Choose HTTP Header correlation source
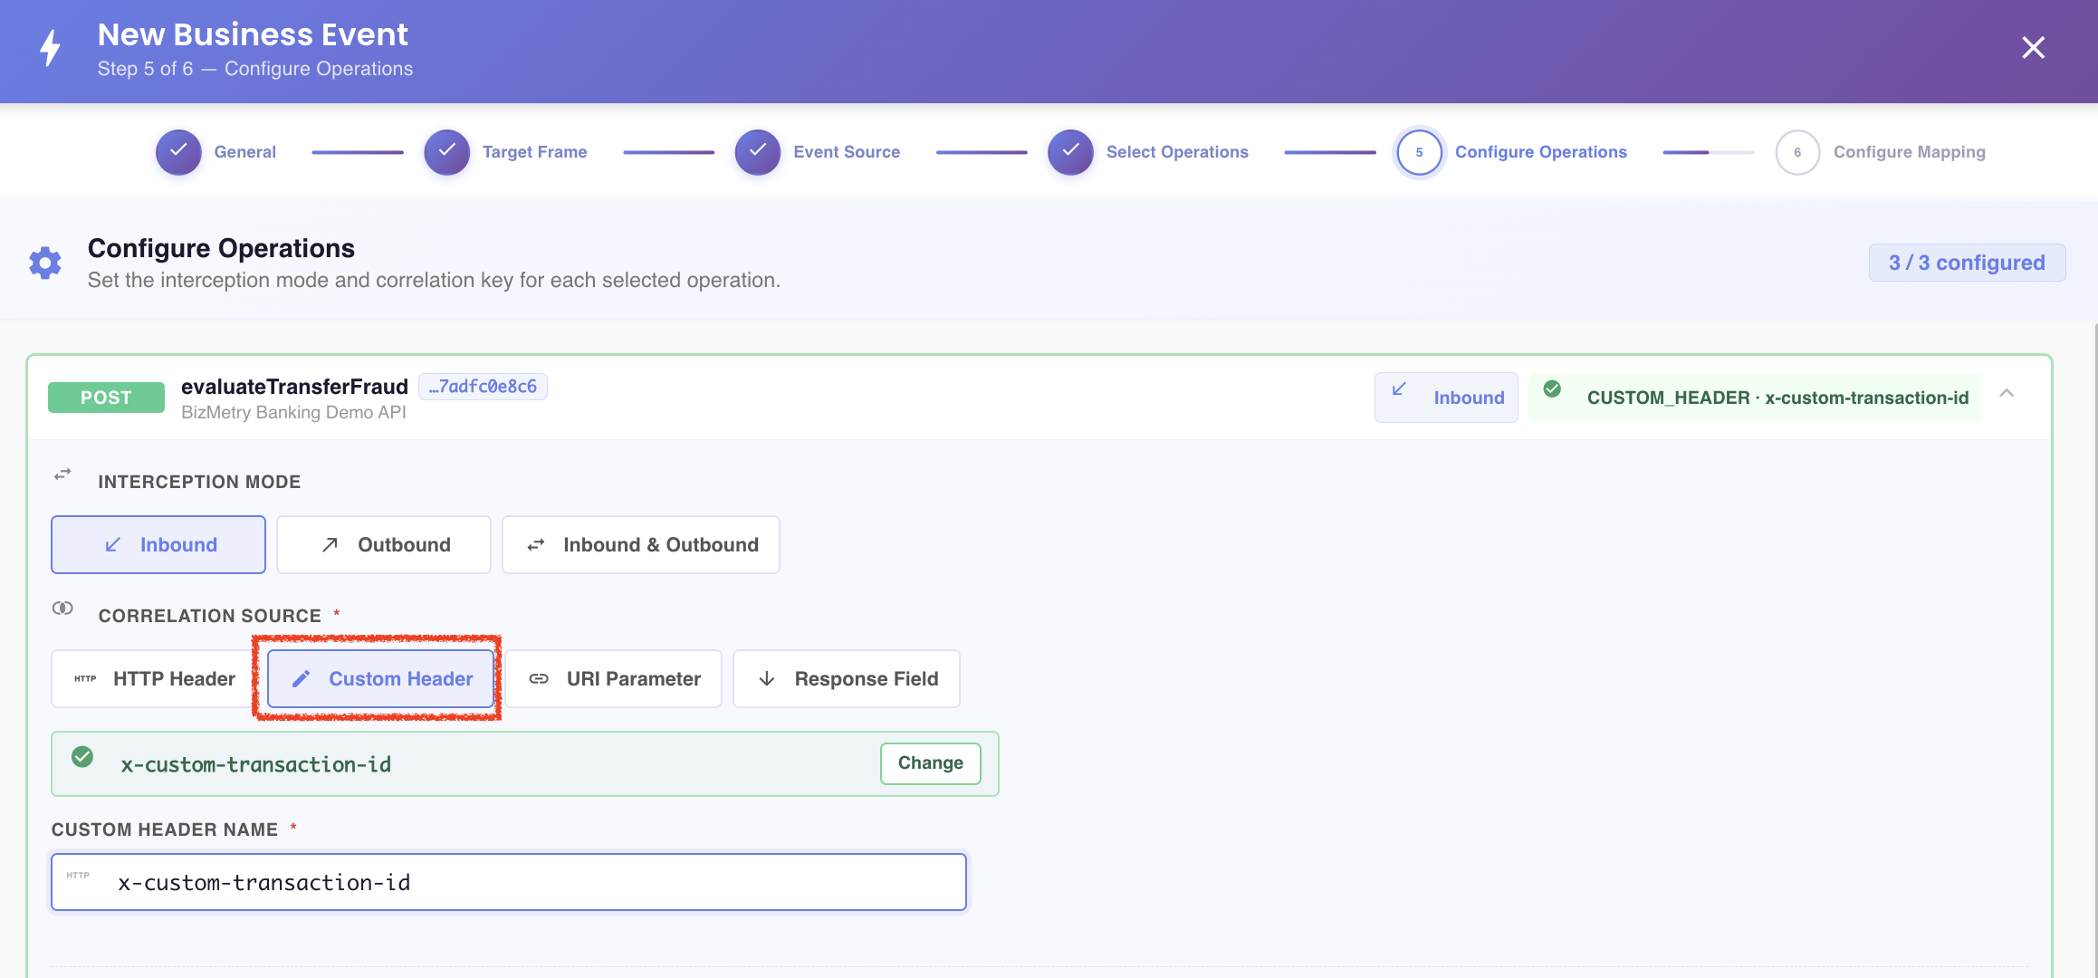This screenshot has width=2098, height=978. click(153, 679)
